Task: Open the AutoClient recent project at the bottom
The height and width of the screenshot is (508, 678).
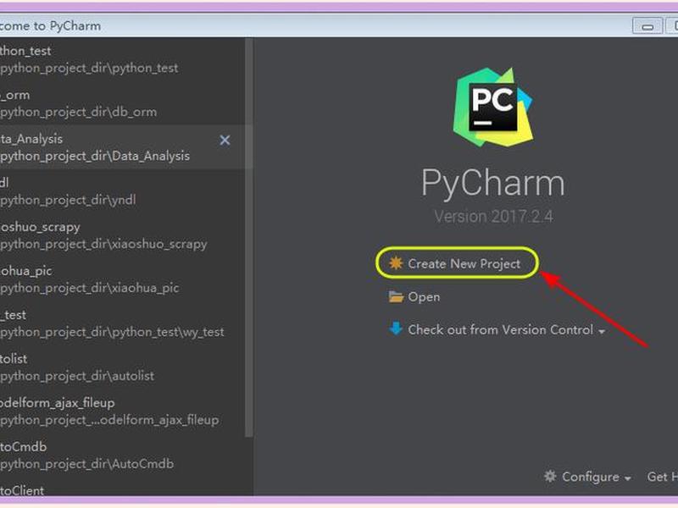Action: 122,488
